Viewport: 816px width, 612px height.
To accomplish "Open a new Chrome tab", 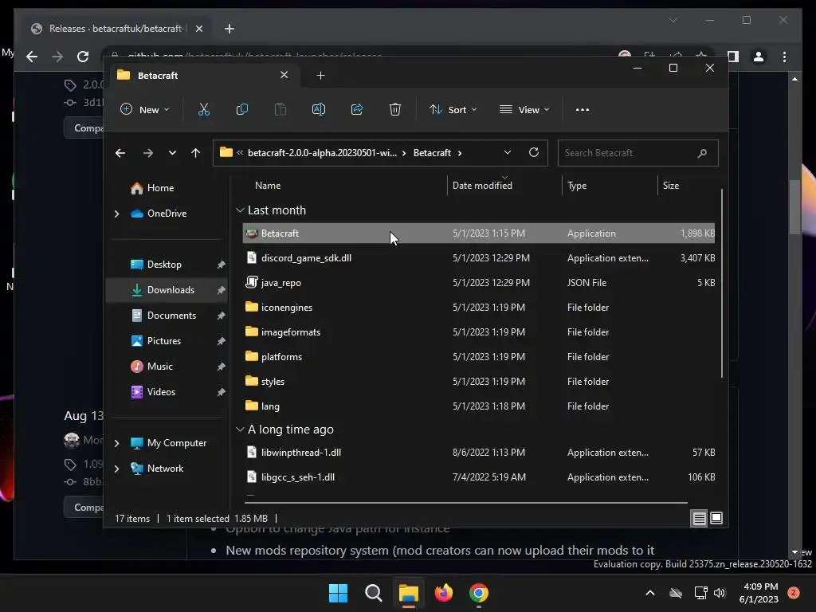I will click(x=229, y=29).
